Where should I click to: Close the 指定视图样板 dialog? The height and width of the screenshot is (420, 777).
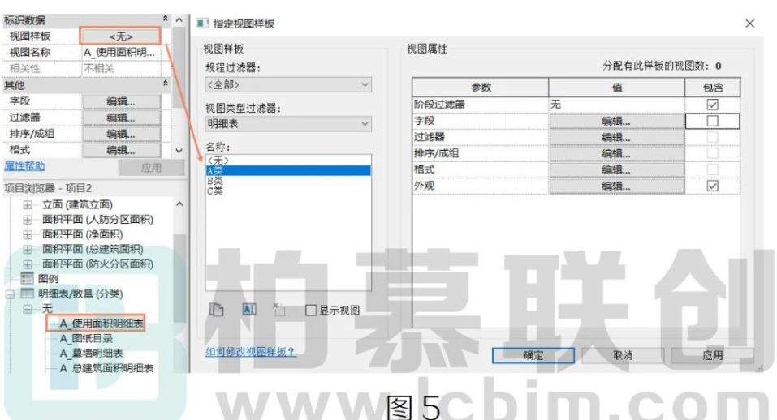pos(749,24)
